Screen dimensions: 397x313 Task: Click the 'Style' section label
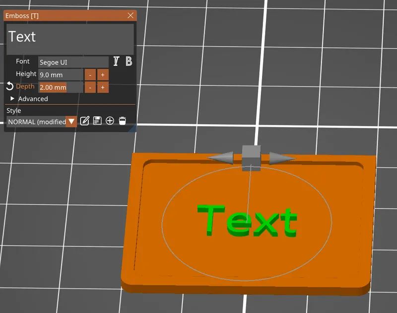click(14, 110)
